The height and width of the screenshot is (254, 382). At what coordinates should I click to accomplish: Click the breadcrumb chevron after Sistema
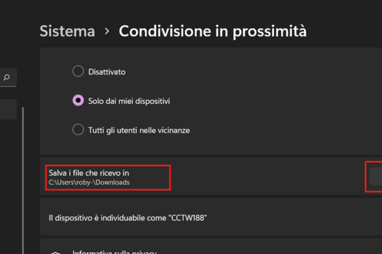point(107,31)
